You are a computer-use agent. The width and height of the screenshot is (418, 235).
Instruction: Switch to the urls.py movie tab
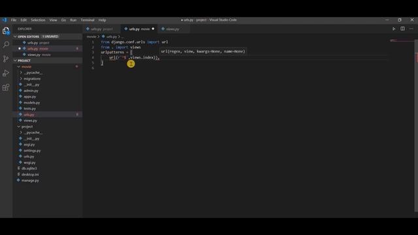click(139, 29)
